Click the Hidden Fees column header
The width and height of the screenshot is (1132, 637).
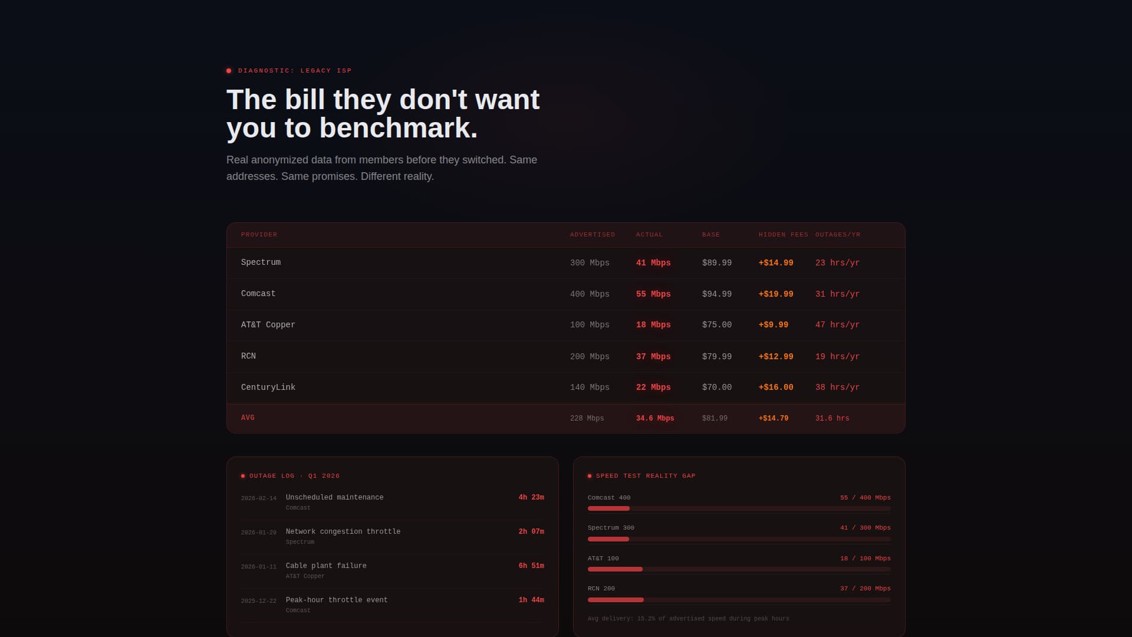coord(783,235)
